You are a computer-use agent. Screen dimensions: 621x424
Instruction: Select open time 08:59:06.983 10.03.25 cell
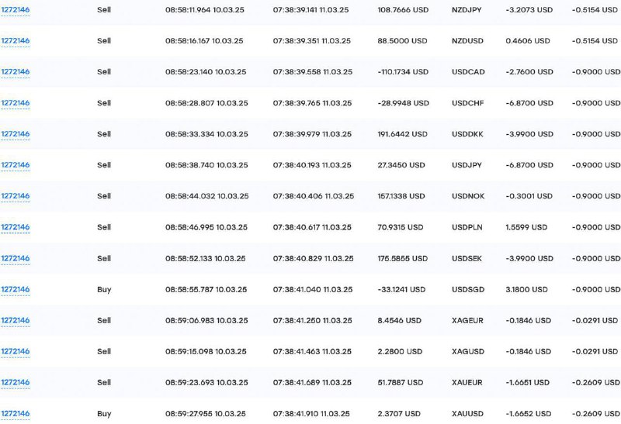206,320
